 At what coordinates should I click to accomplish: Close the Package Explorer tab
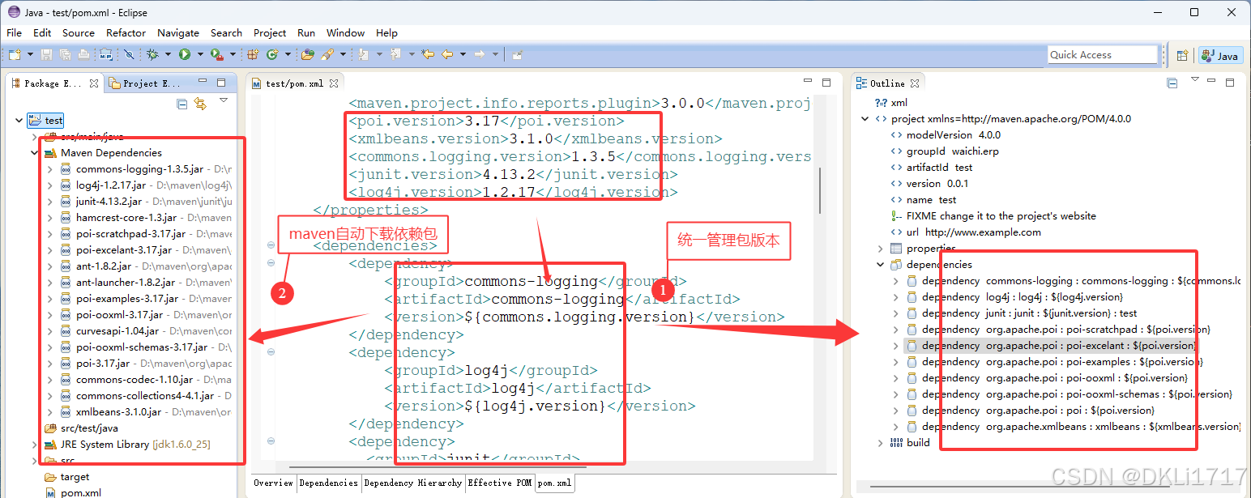(94, 83)
